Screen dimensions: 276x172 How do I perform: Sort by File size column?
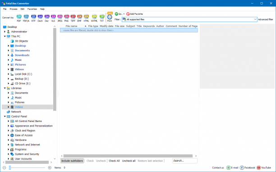point(120,26)
